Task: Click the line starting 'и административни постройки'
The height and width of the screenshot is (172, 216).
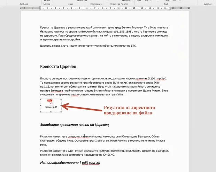Action: point(61,40)
